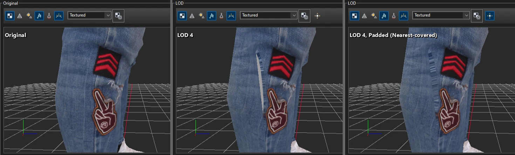515x155 pixels.
Task: Toggle checkerboard texture icon in Original panel
Action: (x=10, y=16)
